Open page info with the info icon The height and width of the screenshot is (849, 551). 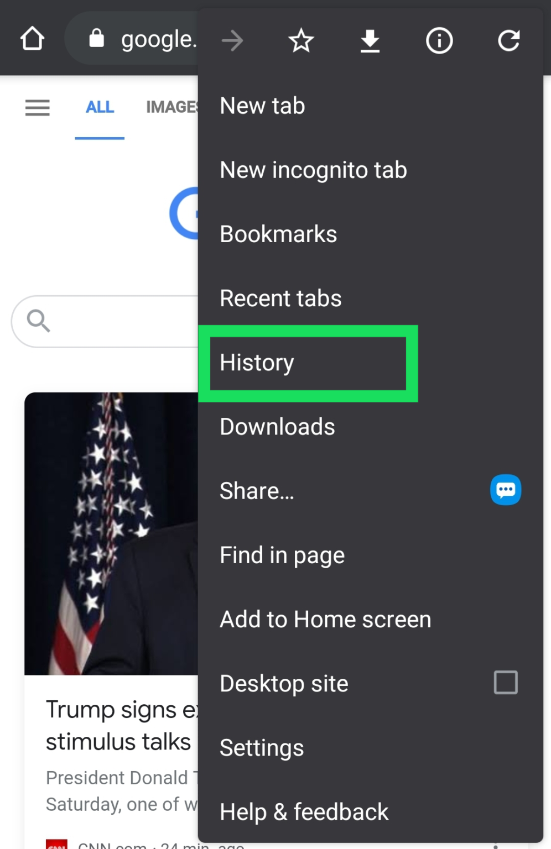click(439, 40)
